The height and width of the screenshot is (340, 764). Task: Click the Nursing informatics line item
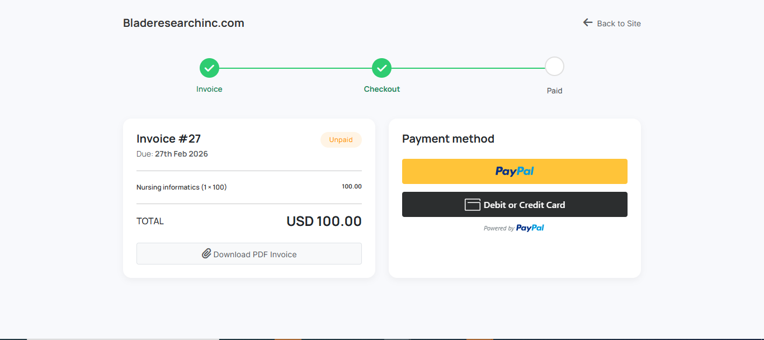coord(182,187)
